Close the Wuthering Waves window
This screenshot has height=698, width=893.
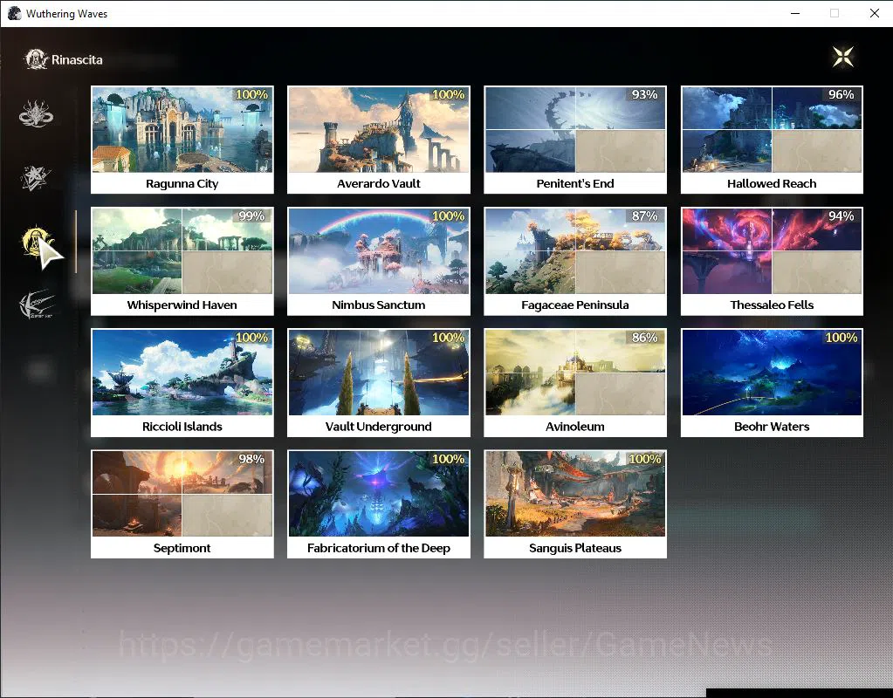(874, 13)
